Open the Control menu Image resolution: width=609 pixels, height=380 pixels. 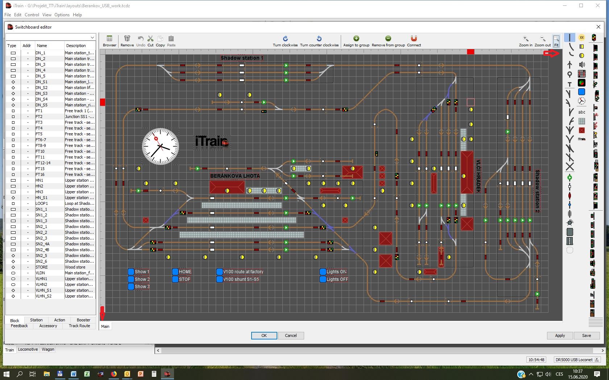coord(32,15)
